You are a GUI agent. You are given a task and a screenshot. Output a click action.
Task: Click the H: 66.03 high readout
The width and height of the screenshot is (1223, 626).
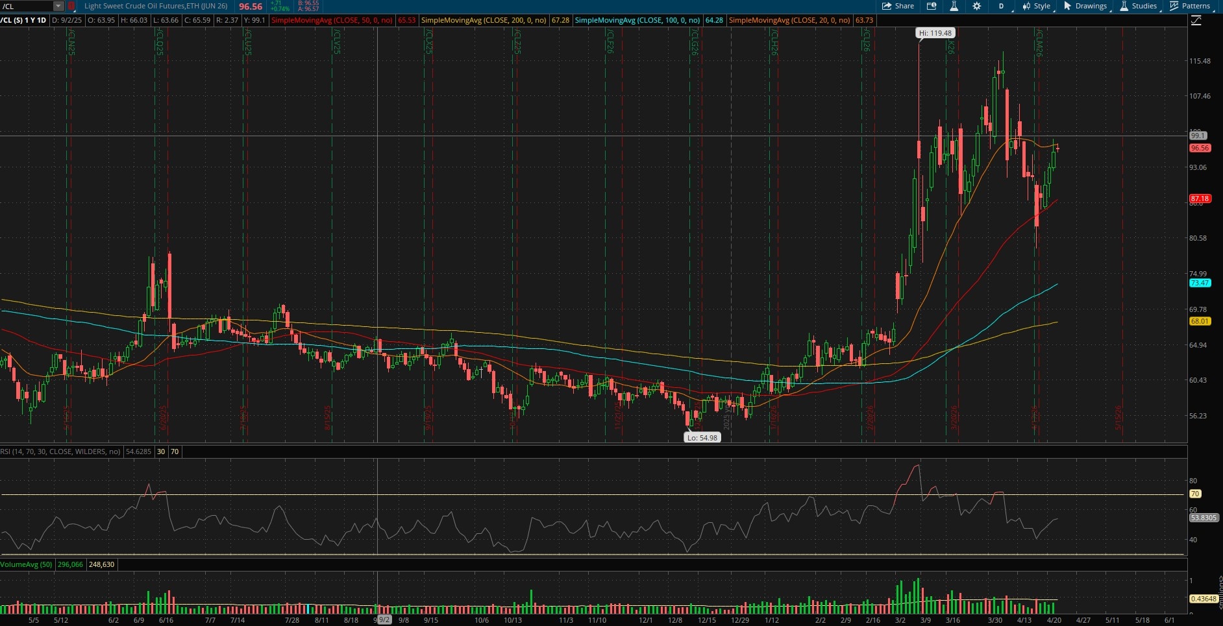click(134, 20)
